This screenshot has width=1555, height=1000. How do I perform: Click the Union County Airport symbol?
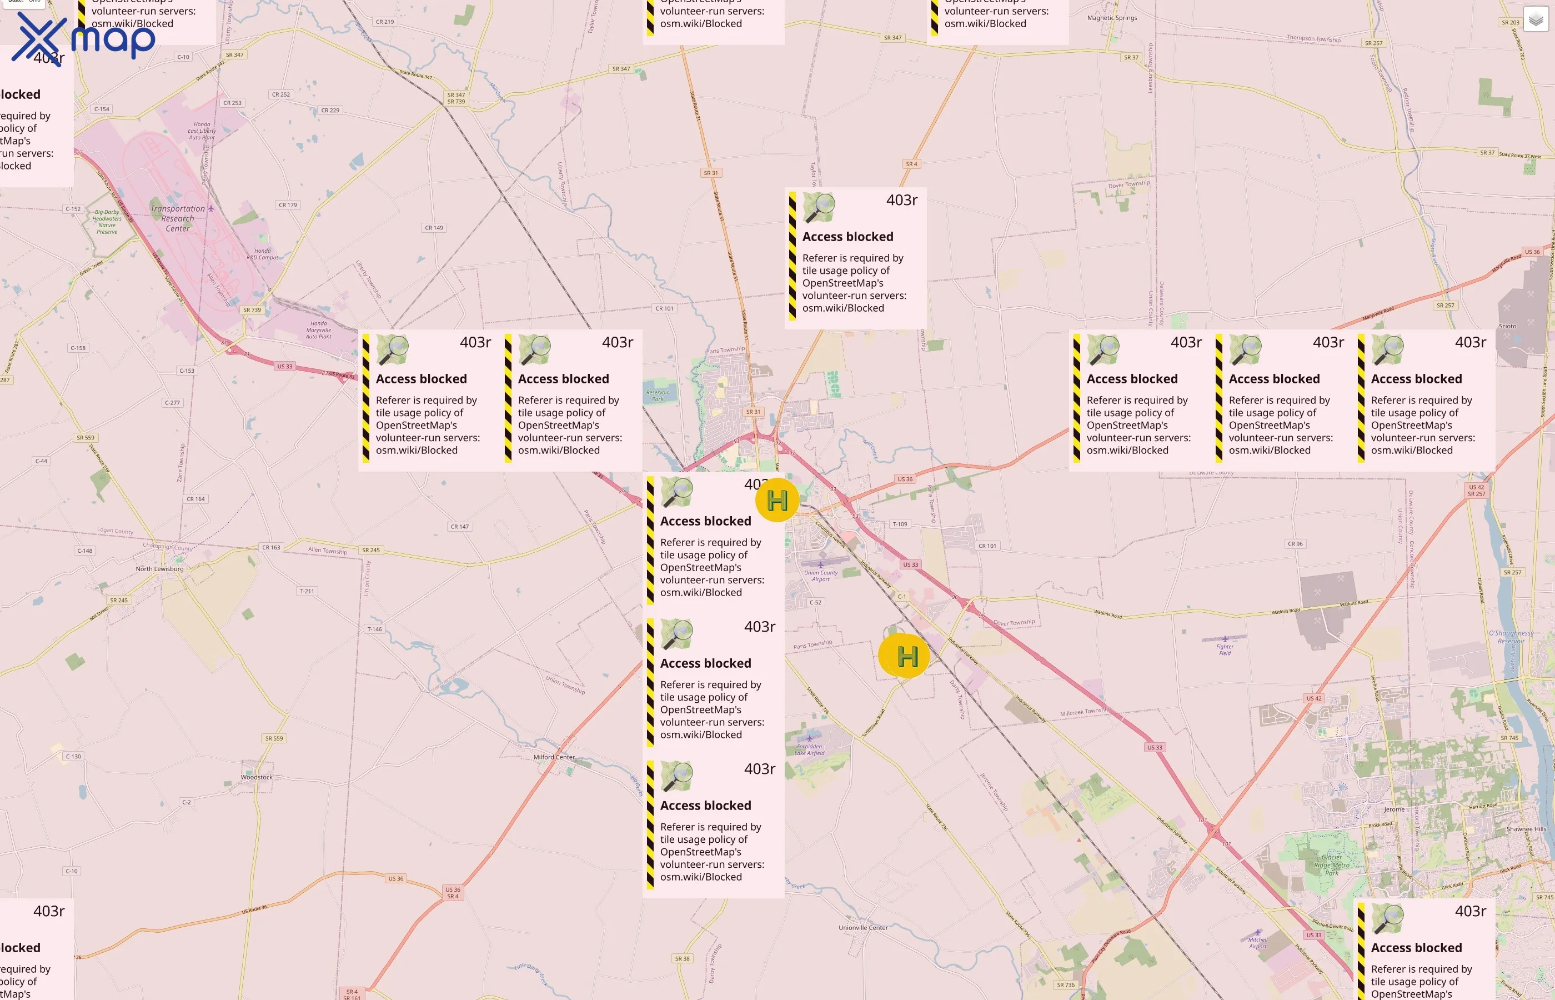click(820, 565)
